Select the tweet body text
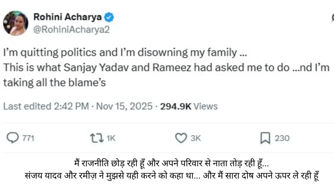Viewport: 334px width, 188px height. click(130, 67)
